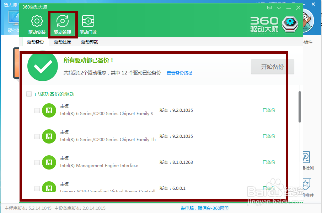This screenshot has height=213, width=322.
Task: Click the 鲁大师 mascot avatar icon
Action: coord(308,21)
